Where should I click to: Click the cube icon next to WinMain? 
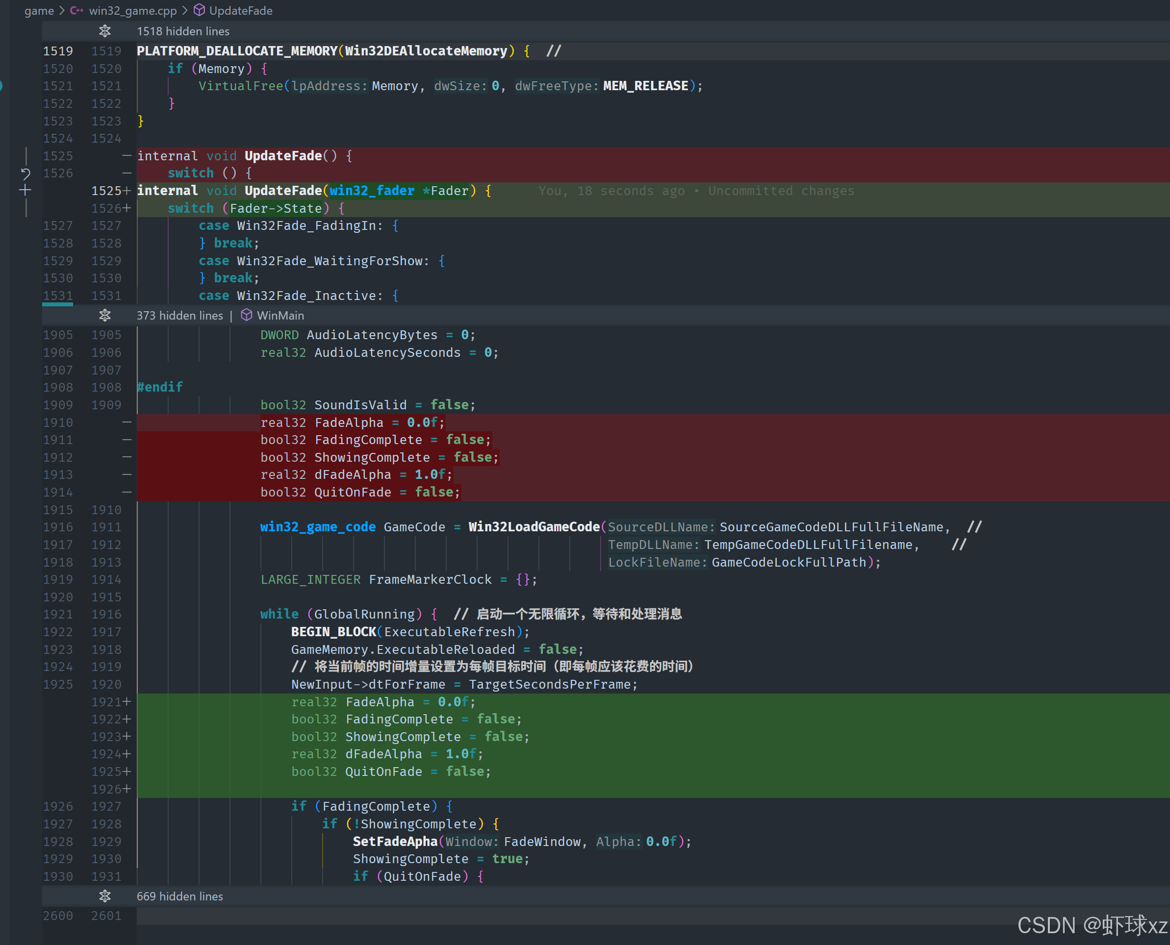click(x=247, y=316)
